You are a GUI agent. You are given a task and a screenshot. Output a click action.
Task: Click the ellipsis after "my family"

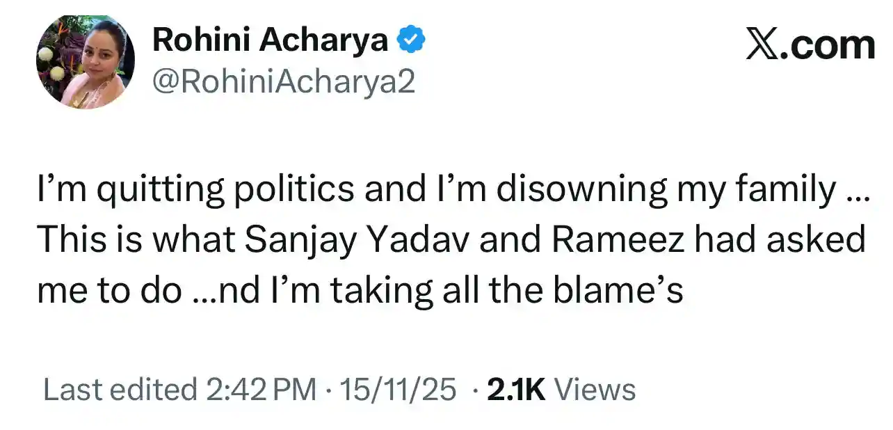[857, 197]
